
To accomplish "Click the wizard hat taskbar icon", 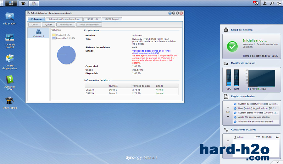I will pyautogui.click(x=23, y=3).
